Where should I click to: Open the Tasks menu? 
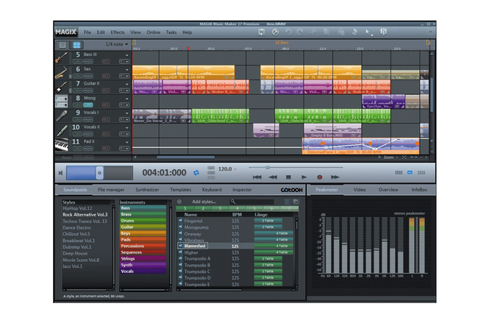(171, 32)
